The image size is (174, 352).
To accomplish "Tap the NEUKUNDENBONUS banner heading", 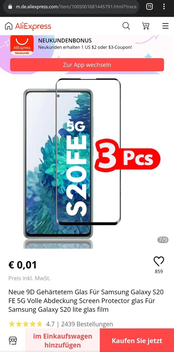I will click(65, 41).
